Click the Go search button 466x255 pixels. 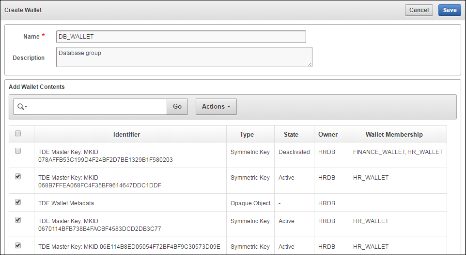pos(177,107)
